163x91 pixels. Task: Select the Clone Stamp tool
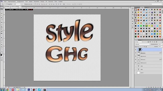click(x=2, y=27)
